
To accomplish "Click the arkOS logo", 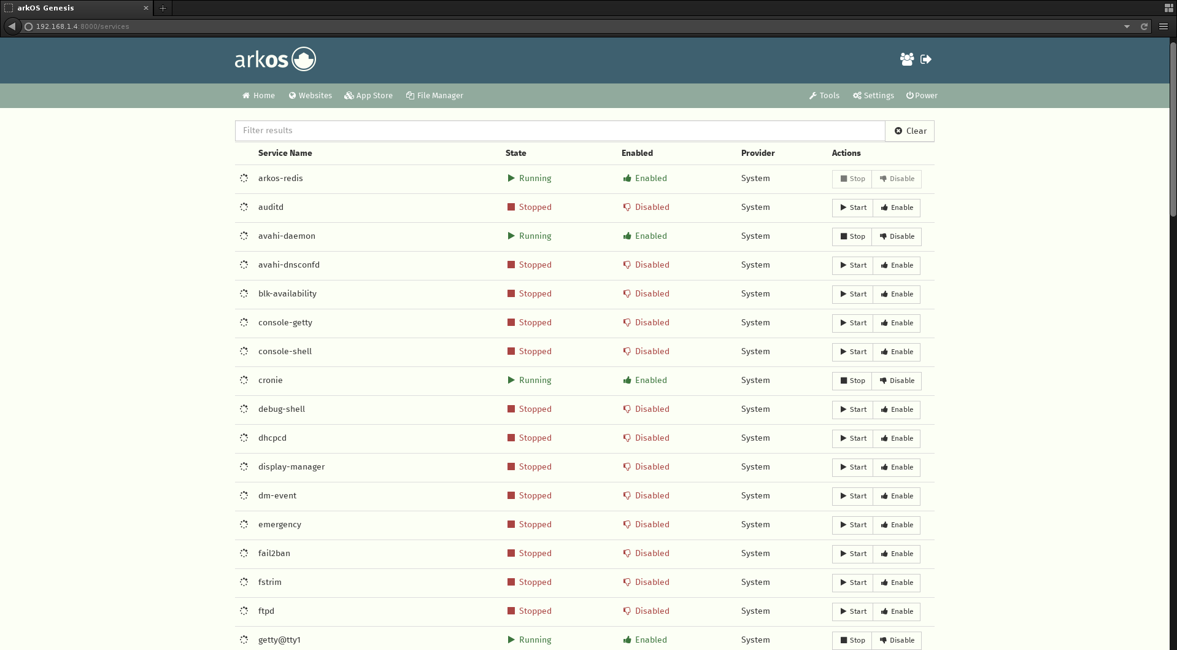I will [x=275, y=60].
